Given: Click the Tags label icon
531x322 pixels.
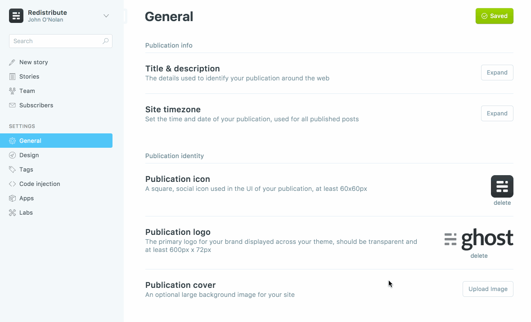Looking at the screenshot, I should [x=12, y=169].
